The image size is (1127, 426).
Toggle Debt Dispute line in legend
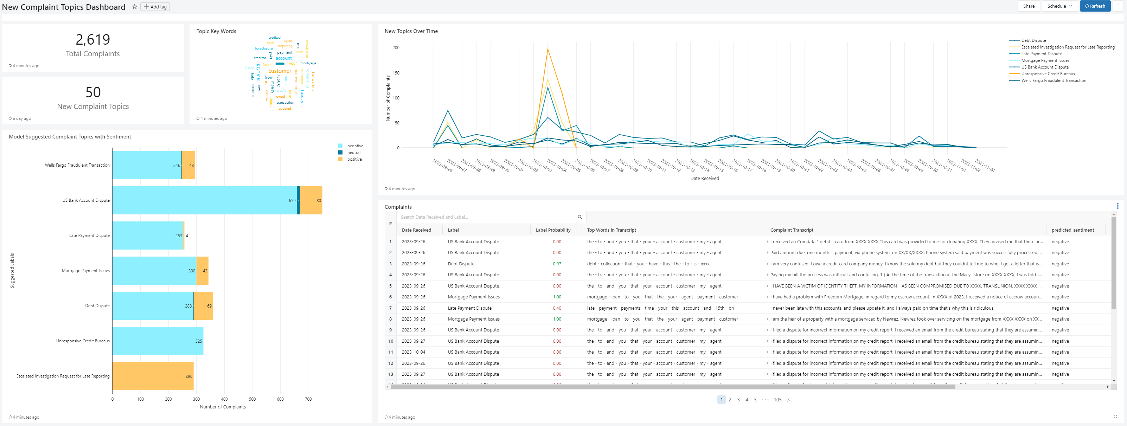pos(1033,40)
